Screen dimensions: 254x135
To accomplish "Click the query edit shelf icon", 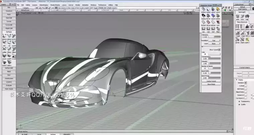I will (x=247, y=40).
